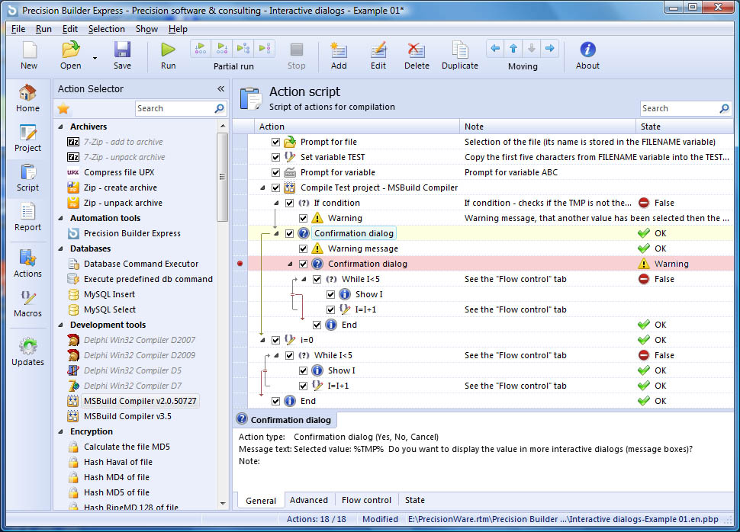Move action right with the right arrow

coord(549,48)
